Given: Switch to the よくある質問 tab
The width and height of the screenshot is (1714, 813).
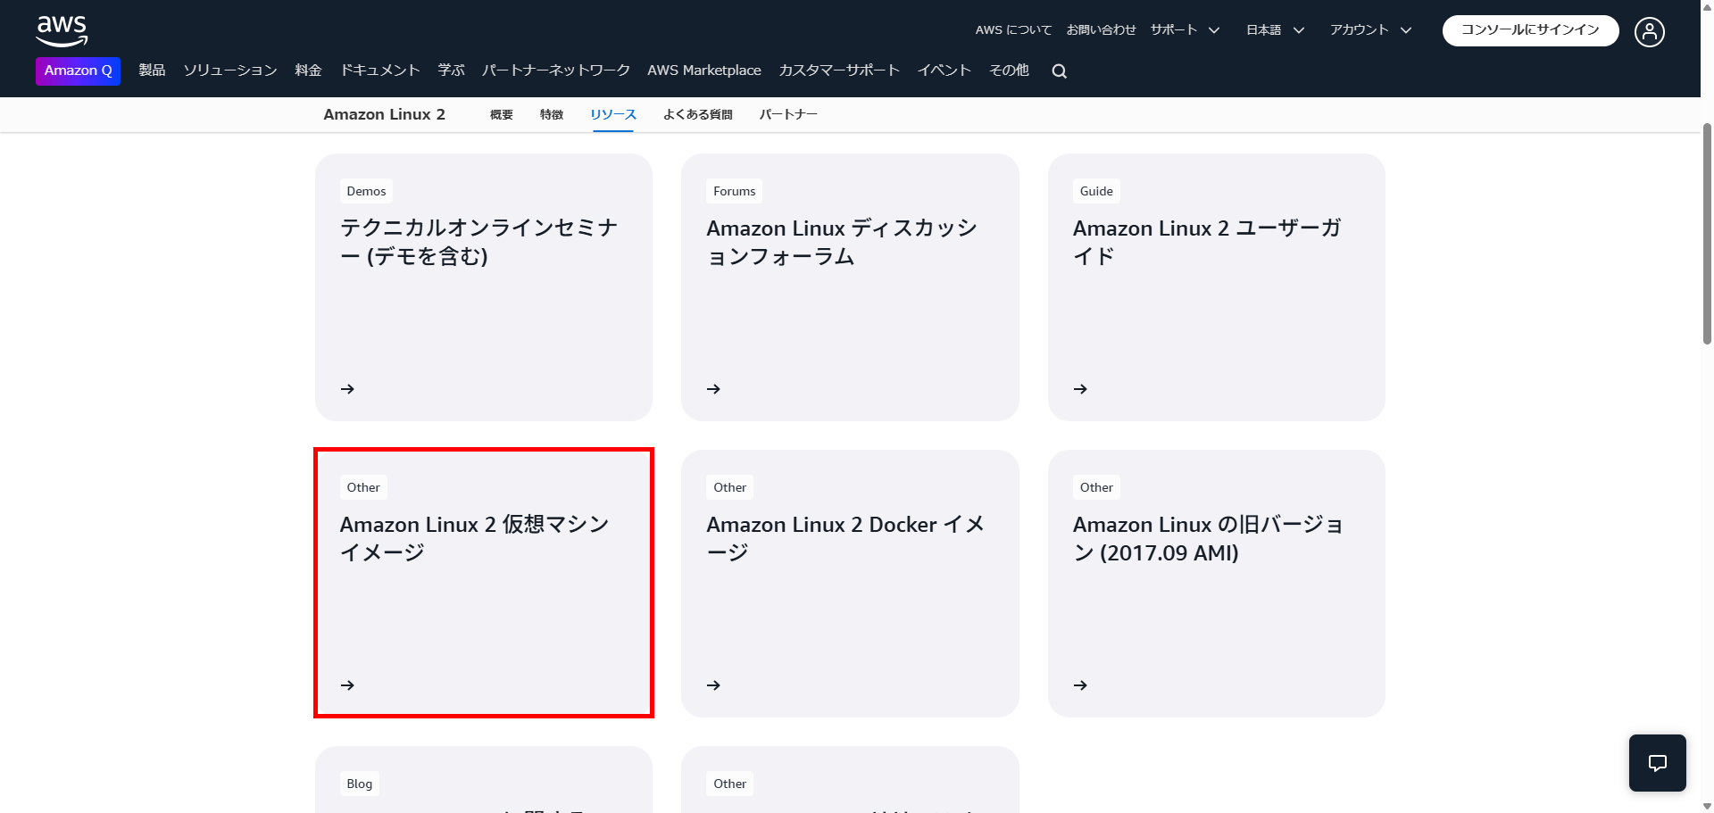Looking at the screenshot, I should 698,114.
